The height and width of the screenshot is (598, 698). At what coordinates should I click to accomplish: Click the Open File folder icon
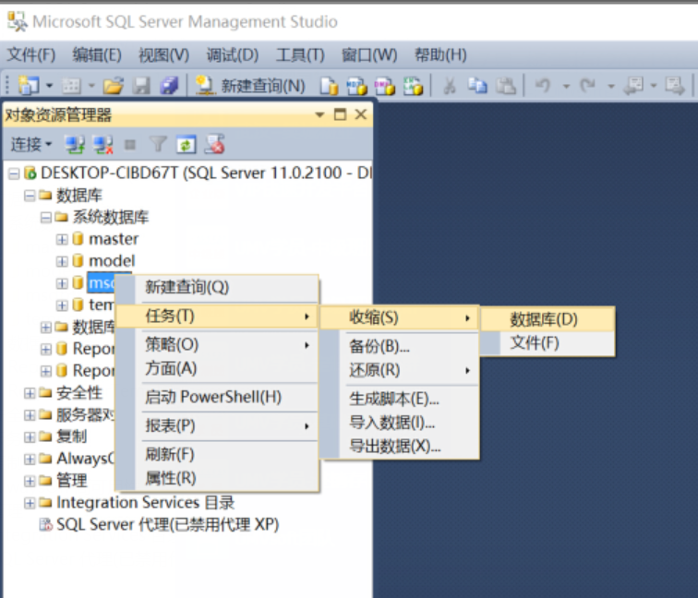point(113,86)
